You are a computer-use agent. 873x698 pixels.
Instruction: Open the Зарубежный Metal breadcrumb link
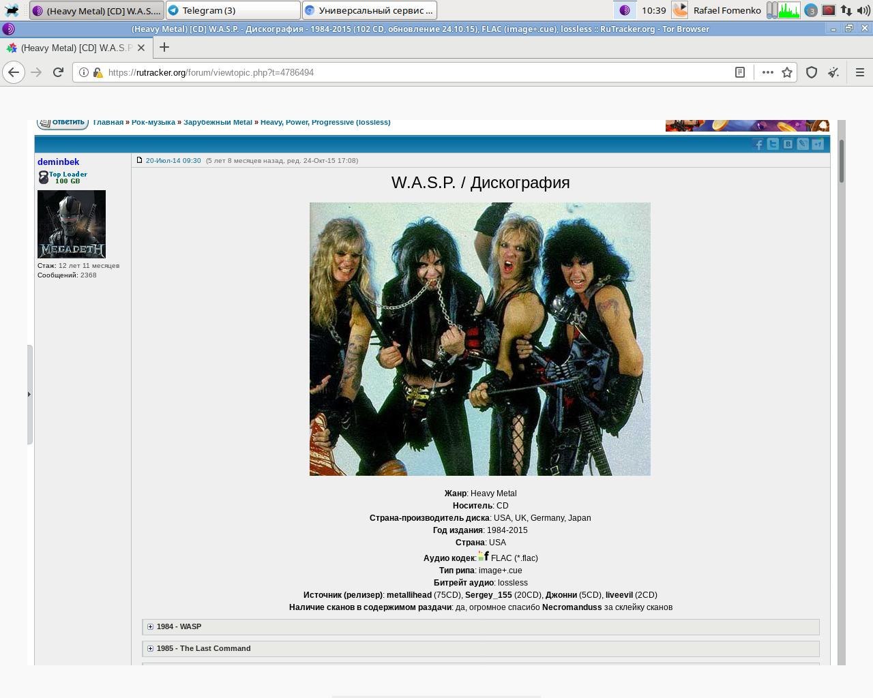tap(218, 122)
